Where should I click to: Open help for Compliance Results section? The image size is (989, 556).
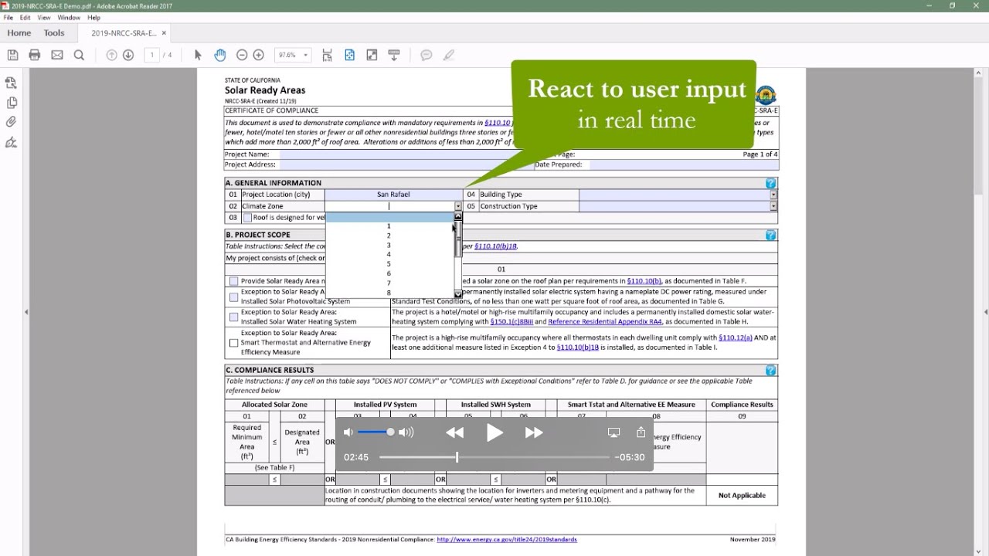tap(770, 370)
